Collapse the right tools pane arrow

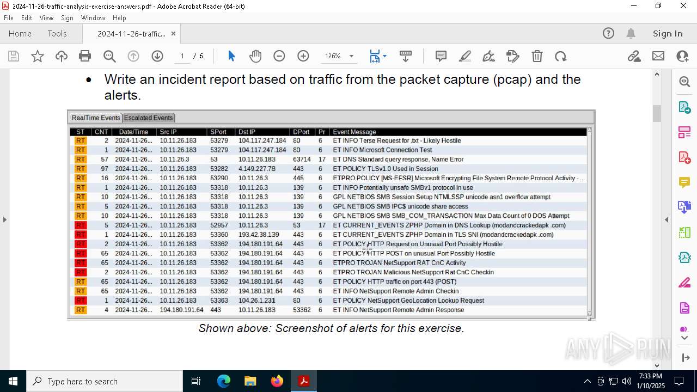point(667,219)
